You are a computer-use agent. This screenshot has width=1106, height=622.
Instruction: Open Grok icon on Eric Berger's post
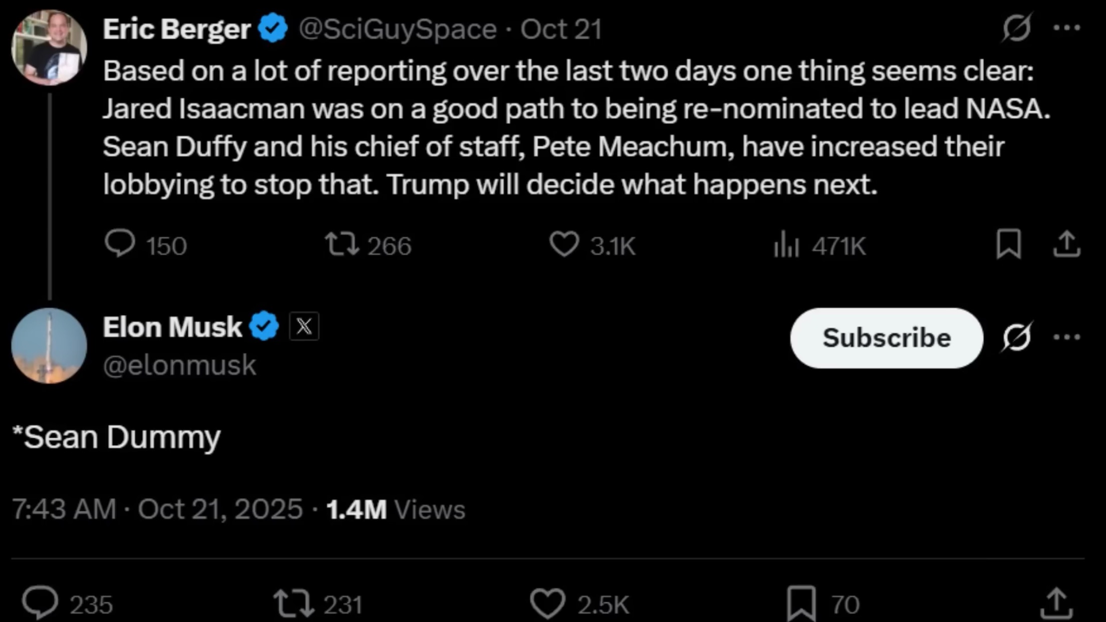[x=1017, y=28]
